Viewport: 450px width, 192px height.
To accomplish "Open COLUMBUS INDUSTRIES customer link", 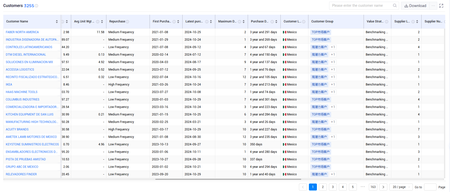I will coord(22,99).
